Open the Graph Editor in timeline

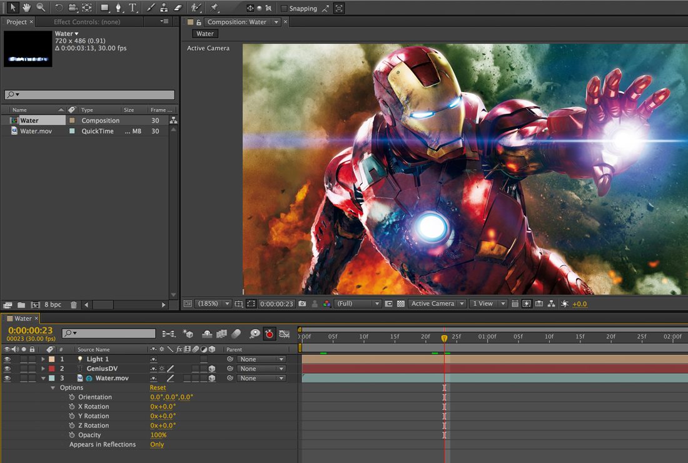click(x=285, y=334)
